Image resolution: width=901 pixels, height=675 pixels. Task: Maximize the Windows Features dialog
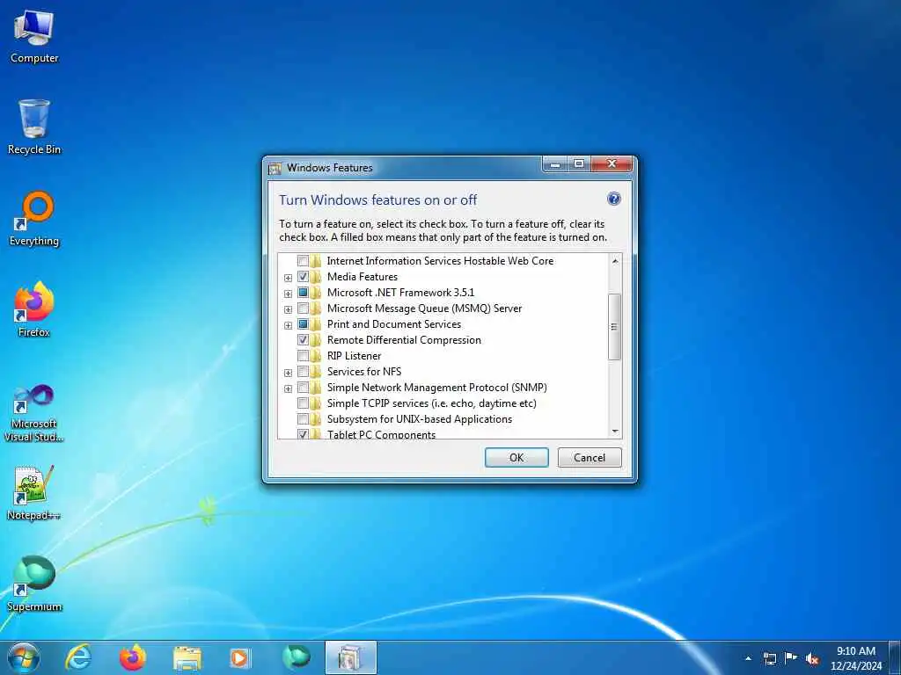pos(579,164)
